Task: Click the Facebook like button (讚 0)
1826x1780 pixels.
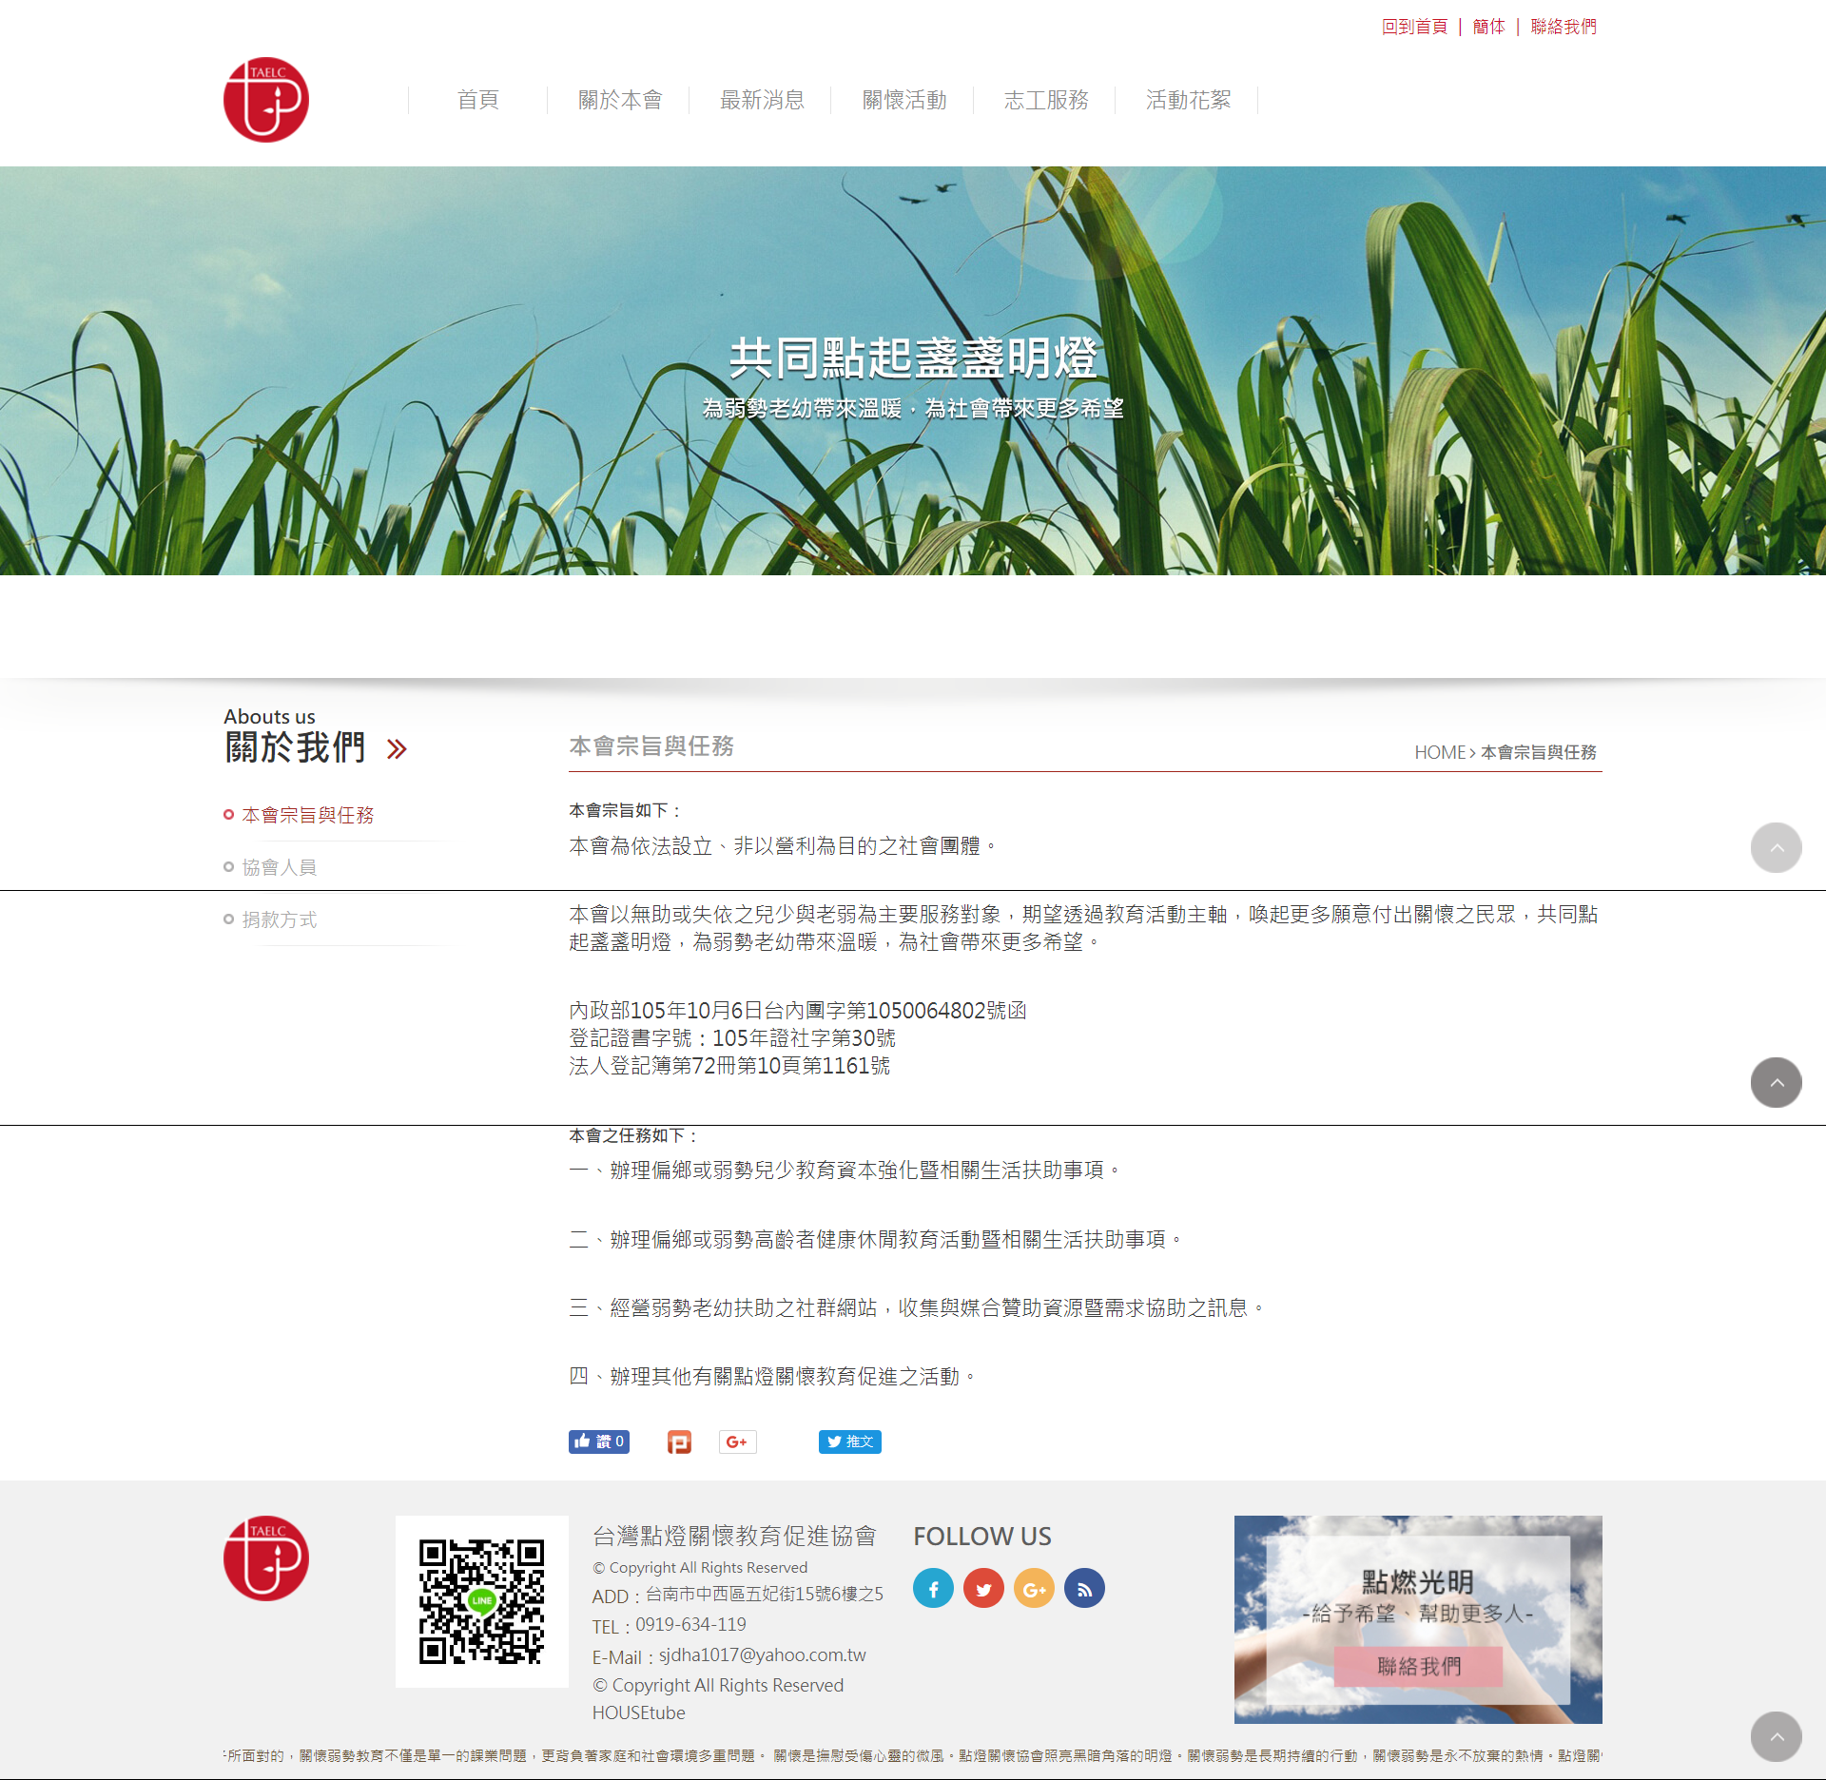Action: coord(598,1441)
